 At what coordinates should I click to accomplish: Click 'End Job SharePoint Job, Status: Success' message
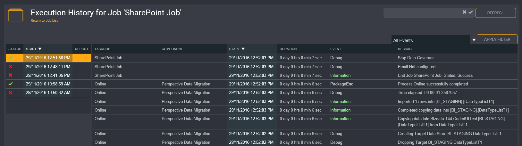(x=435, y=75)
